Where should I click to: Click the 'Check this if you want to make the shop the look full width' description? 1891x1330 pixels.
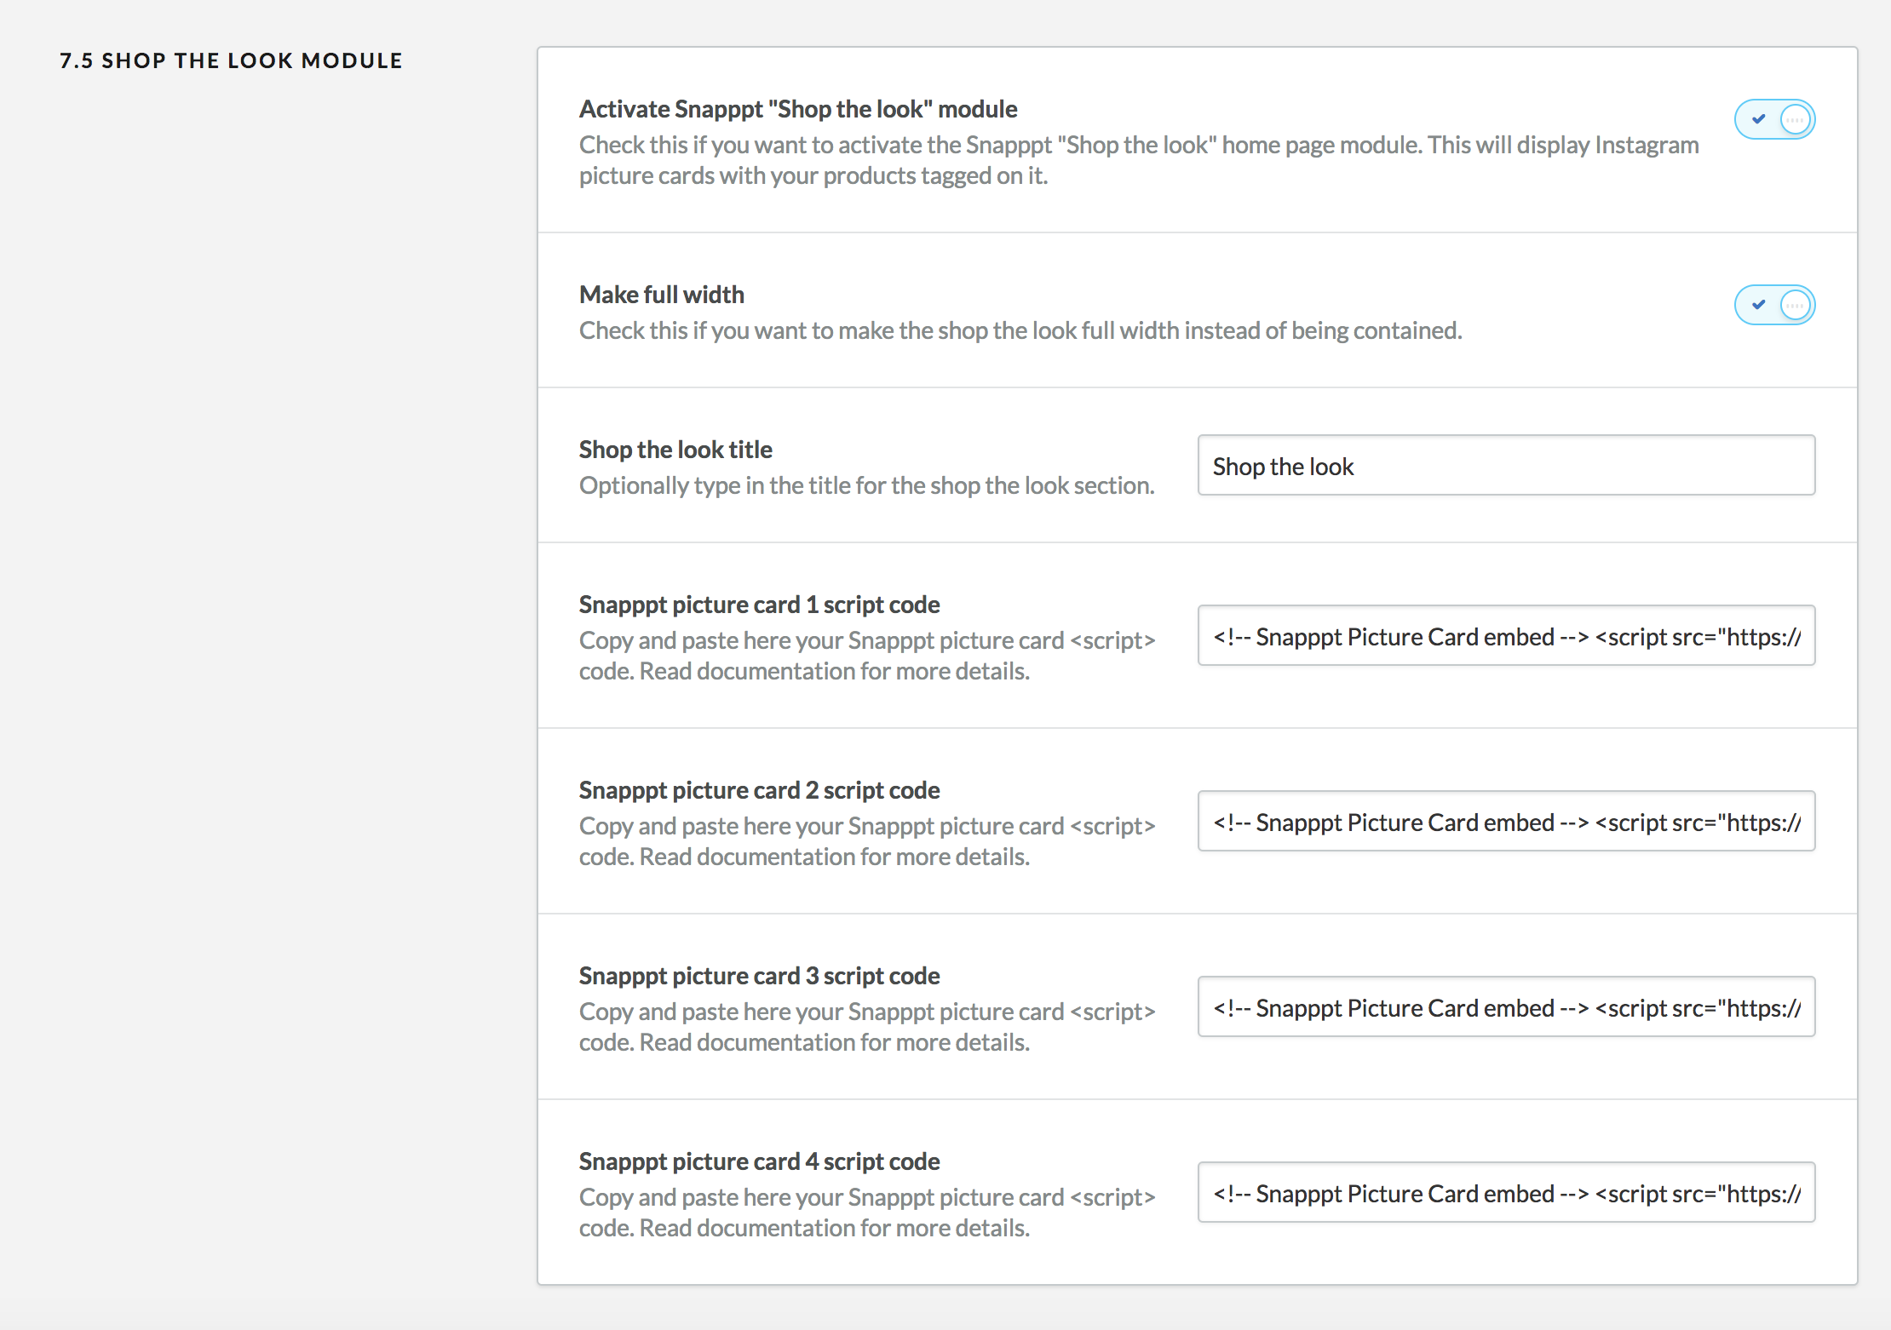[x=1020, y=330]
